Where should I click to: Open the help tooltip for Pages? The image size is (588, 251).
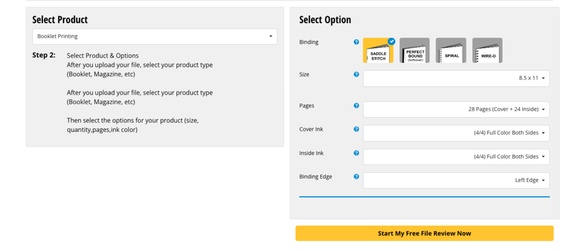356,106
